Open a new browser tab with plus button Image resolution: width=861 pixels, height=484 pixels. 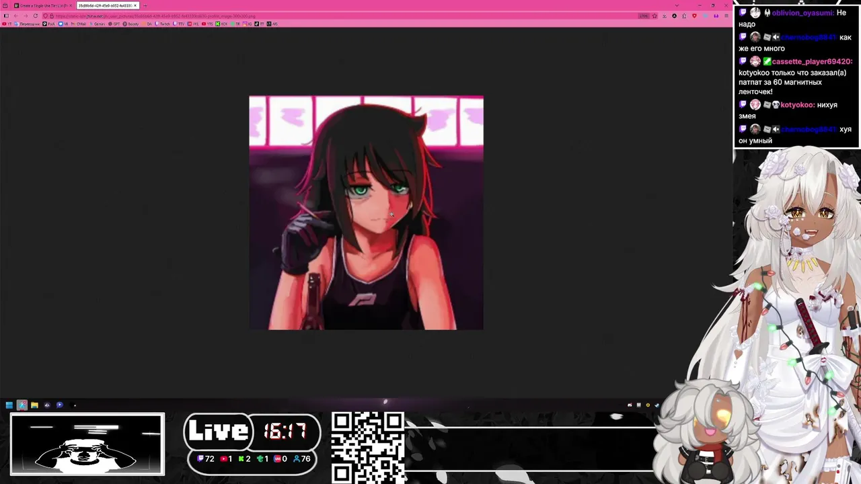coord(145,5)
